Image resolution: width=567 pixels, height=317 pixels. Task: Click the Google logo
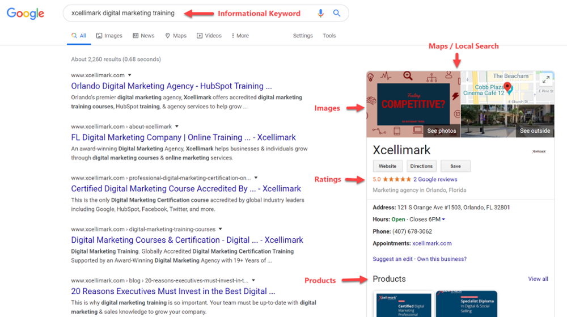pyautogui.click(x=26, y=14)
